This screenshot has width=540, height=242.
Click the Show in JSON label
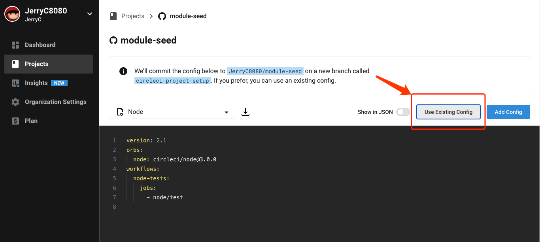click(x=375, y=112)
